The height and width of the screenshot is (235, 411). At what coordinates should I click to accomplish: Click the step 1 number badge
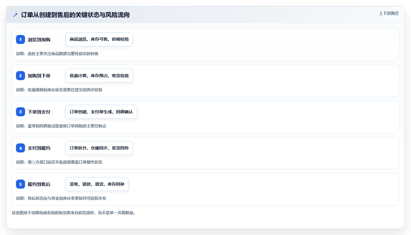tap(21, 39)
